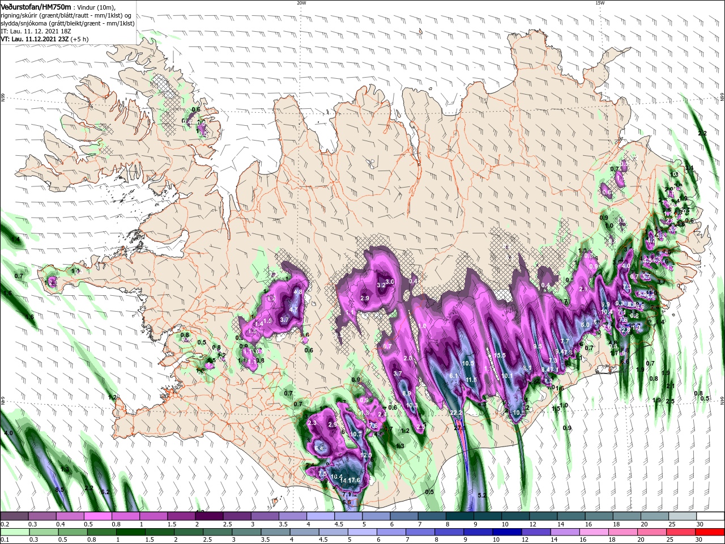Click the 4.8 precipitation value on map
The image size is (725, 544).
297,292
